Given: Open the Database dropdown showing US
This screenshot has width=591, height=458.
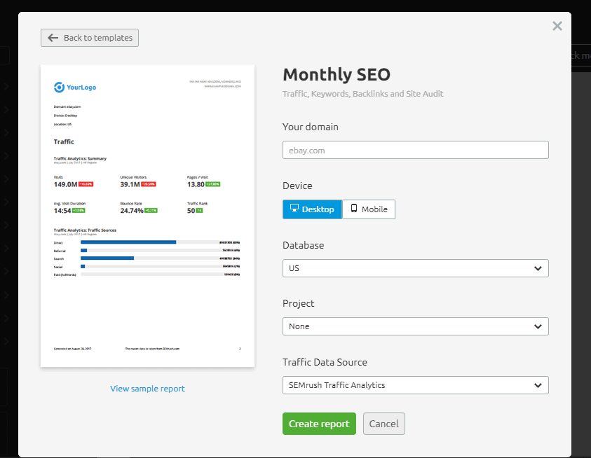Looking at the screenshot, I should pyautogui.click(x=415, y=268).
